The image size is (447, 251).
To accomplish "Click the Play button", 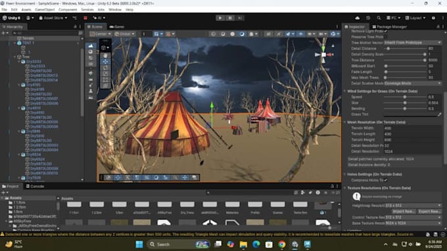I will click(220, 18).
